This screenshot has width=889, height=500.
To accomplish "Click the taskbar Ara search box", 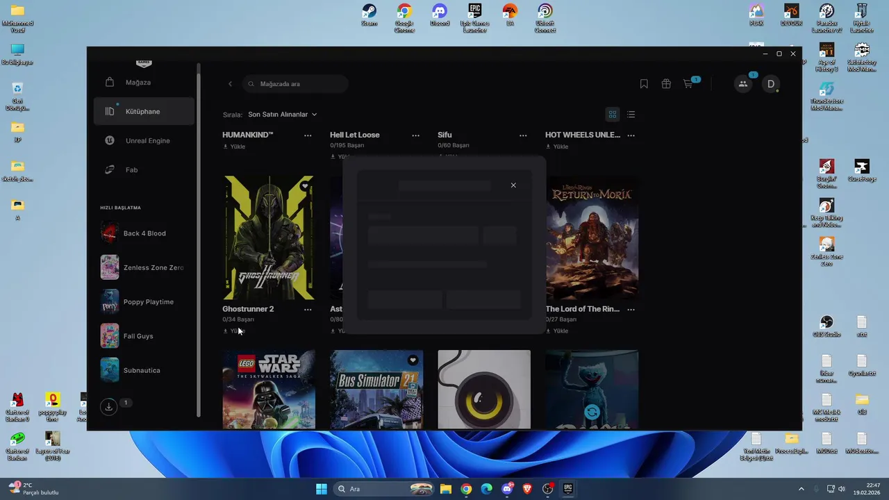I will [x=384, y=489].
